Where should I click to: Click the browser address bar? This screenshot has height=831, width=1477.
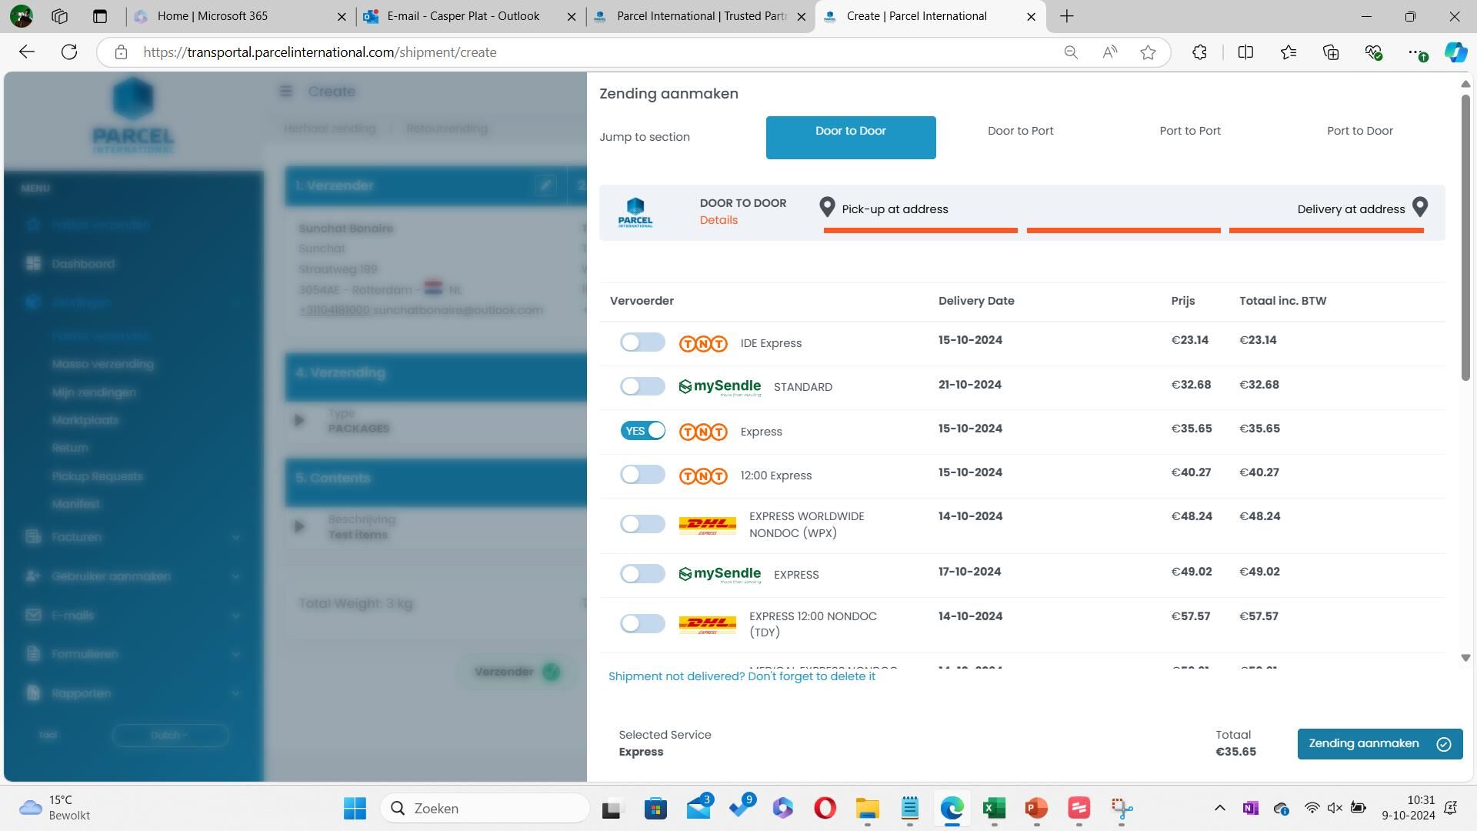585,52
